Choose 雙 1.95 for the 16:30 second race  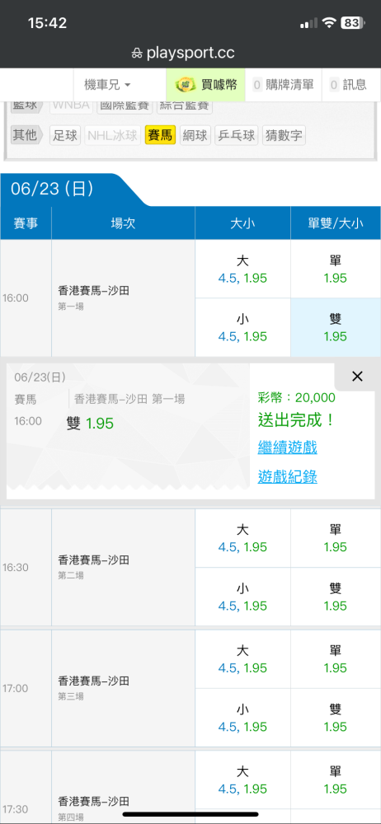click(x=336, y=597)
